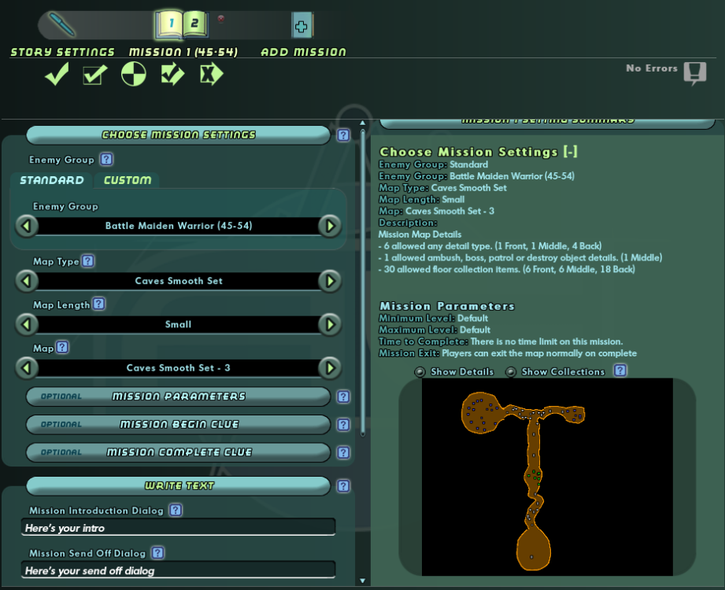Click previous arrow for Enemy Group
The height and width of the screenshot is (590, 725).
pos(27,227)
